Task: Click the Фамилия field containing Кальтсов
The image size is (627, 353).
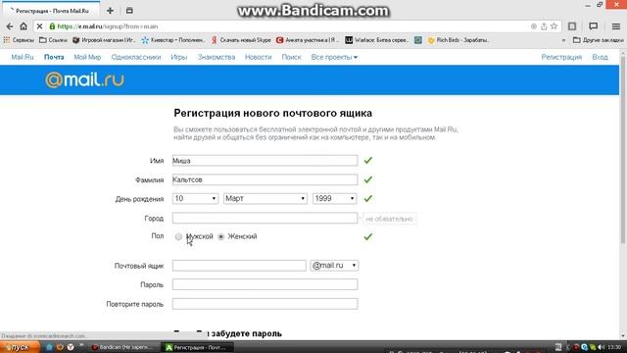Action: pos(265,179)
